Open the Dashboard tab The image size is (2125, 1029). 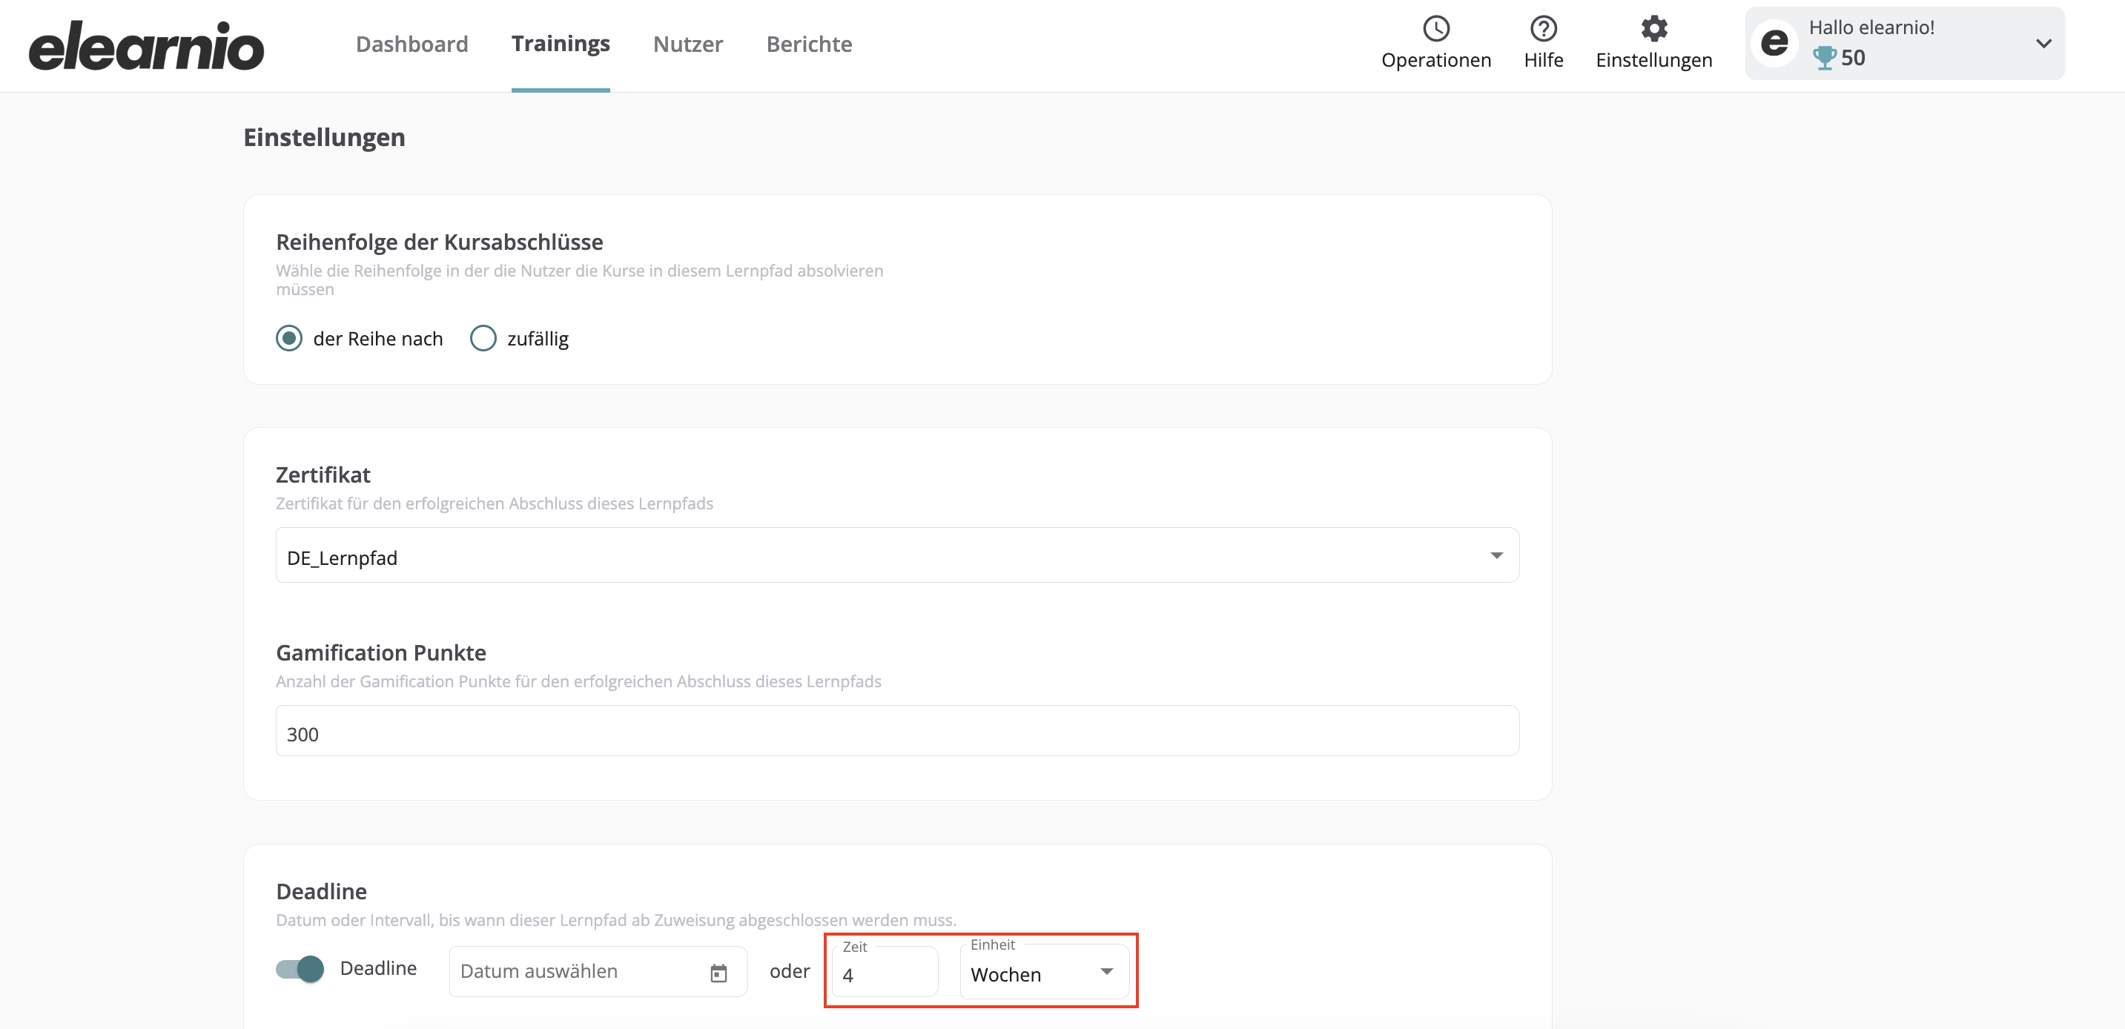(412, 44)
